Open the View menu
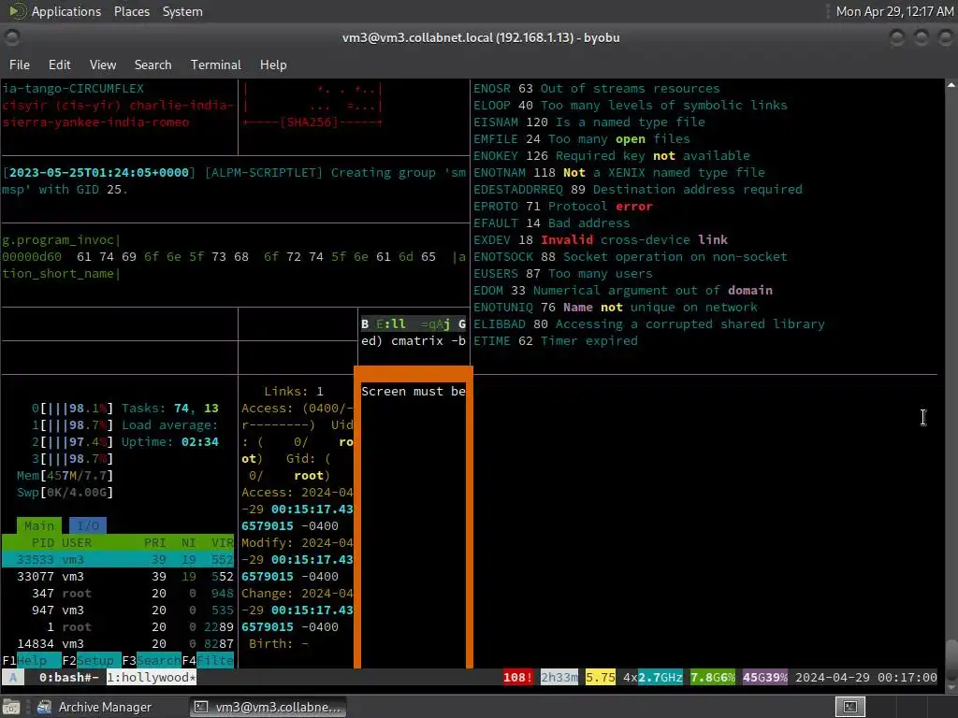 pyautogui.click(x=103, y=65)
